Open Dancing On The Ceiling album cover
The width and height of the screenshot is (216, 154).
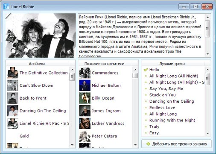click(x=12, y=111)
